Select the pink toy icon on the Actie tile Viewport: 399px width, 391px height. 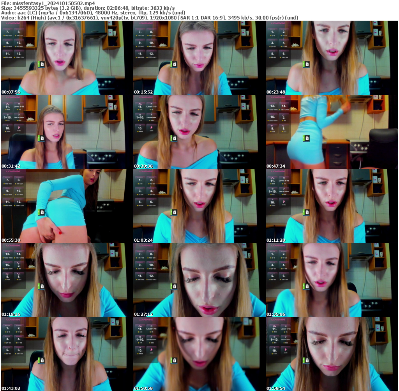point(19,127)
